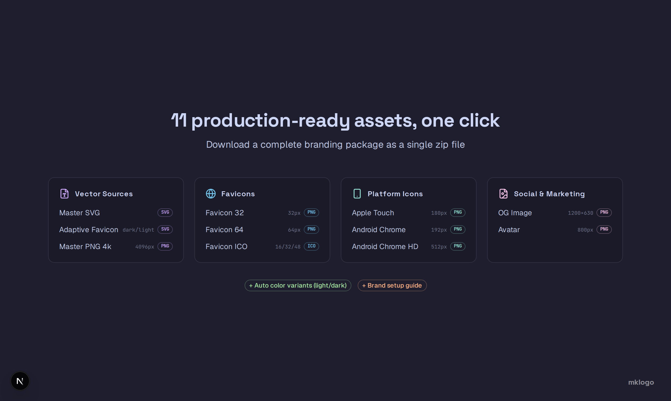Viewport: 671px width, 401px height.
Task: Click the Avatar asset row
Action: [x=509, y=230]
